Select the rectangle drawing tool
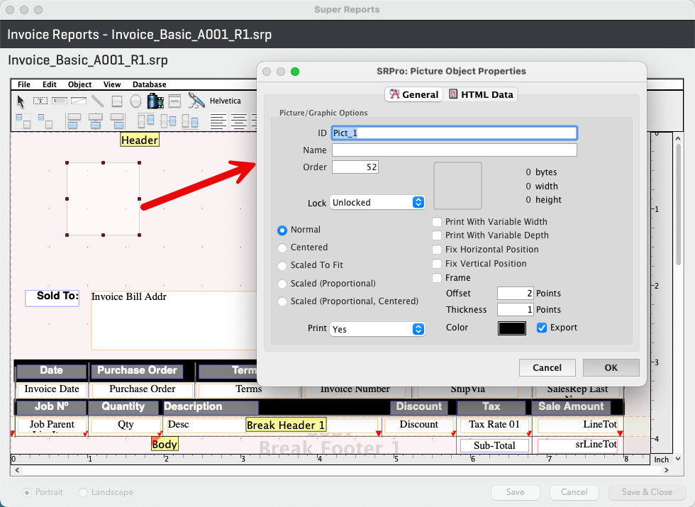 click(117, 101)
